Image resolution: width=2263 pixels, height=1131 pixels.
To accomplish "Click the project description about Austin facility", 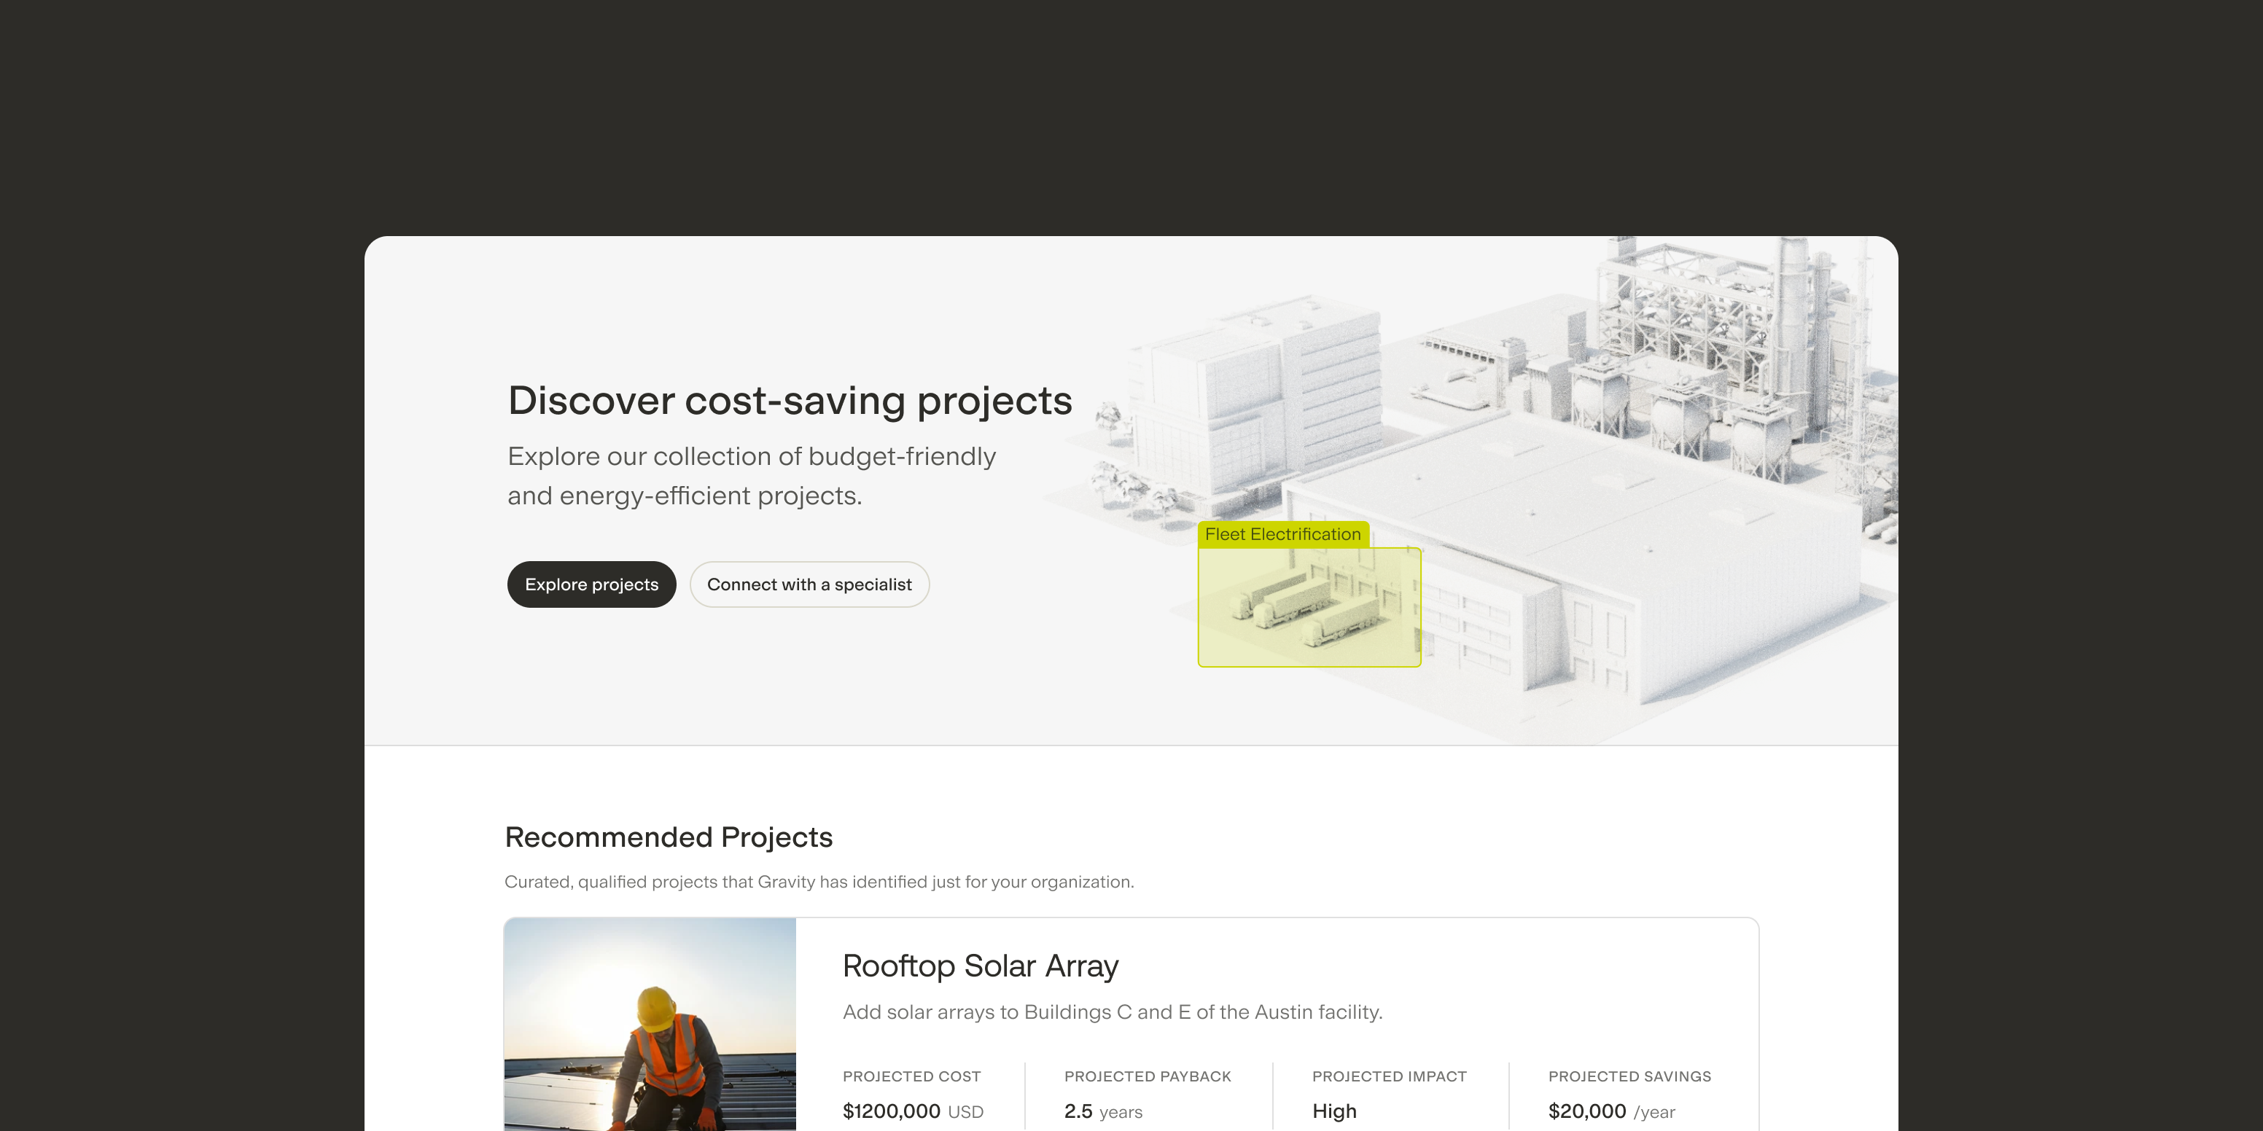I will [x=1111, y=1011].
